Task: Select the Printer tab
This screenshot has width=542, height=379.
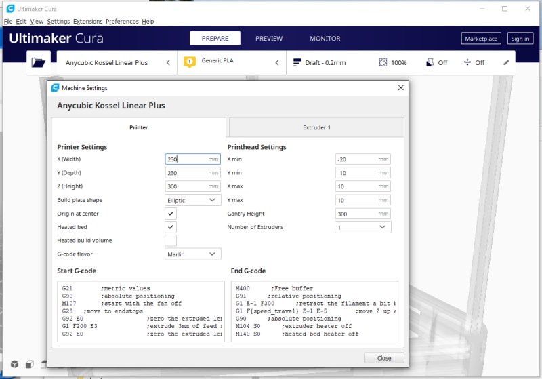Action: [x=139, y=127]
